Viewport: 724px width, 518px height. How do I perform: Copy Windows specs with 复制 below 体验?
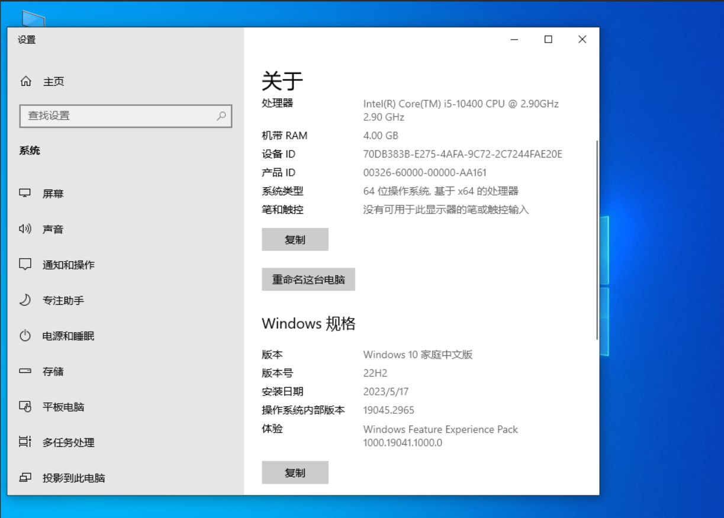pyautogui.click(x=295, y=472)
